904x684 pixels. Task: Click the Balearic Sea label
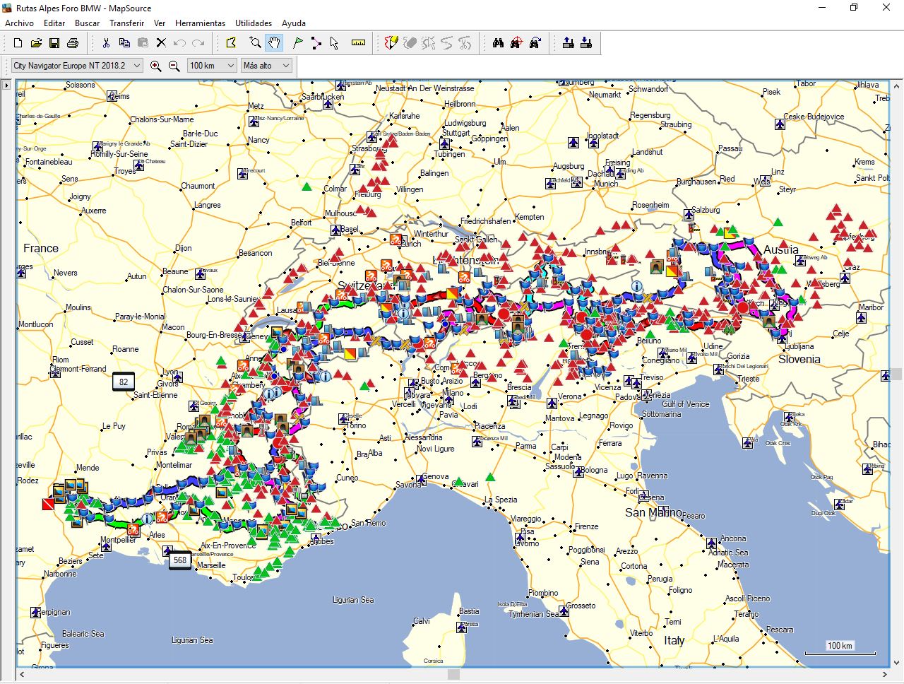click(83, 634)
